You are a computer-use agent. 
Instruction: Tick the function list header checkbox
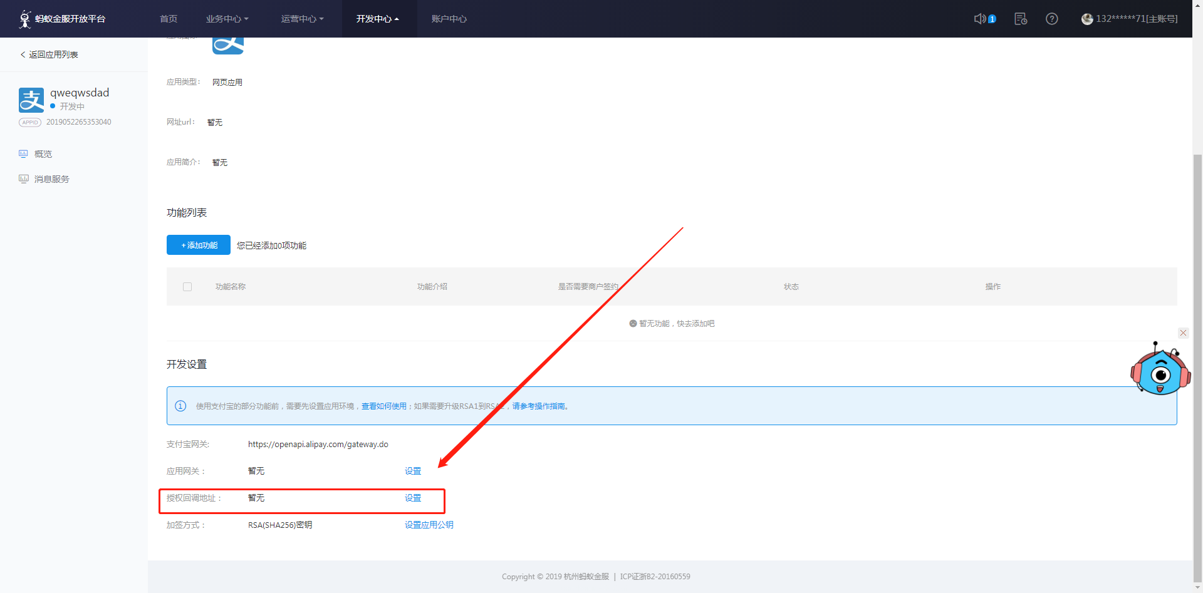[x=187, y=287]
